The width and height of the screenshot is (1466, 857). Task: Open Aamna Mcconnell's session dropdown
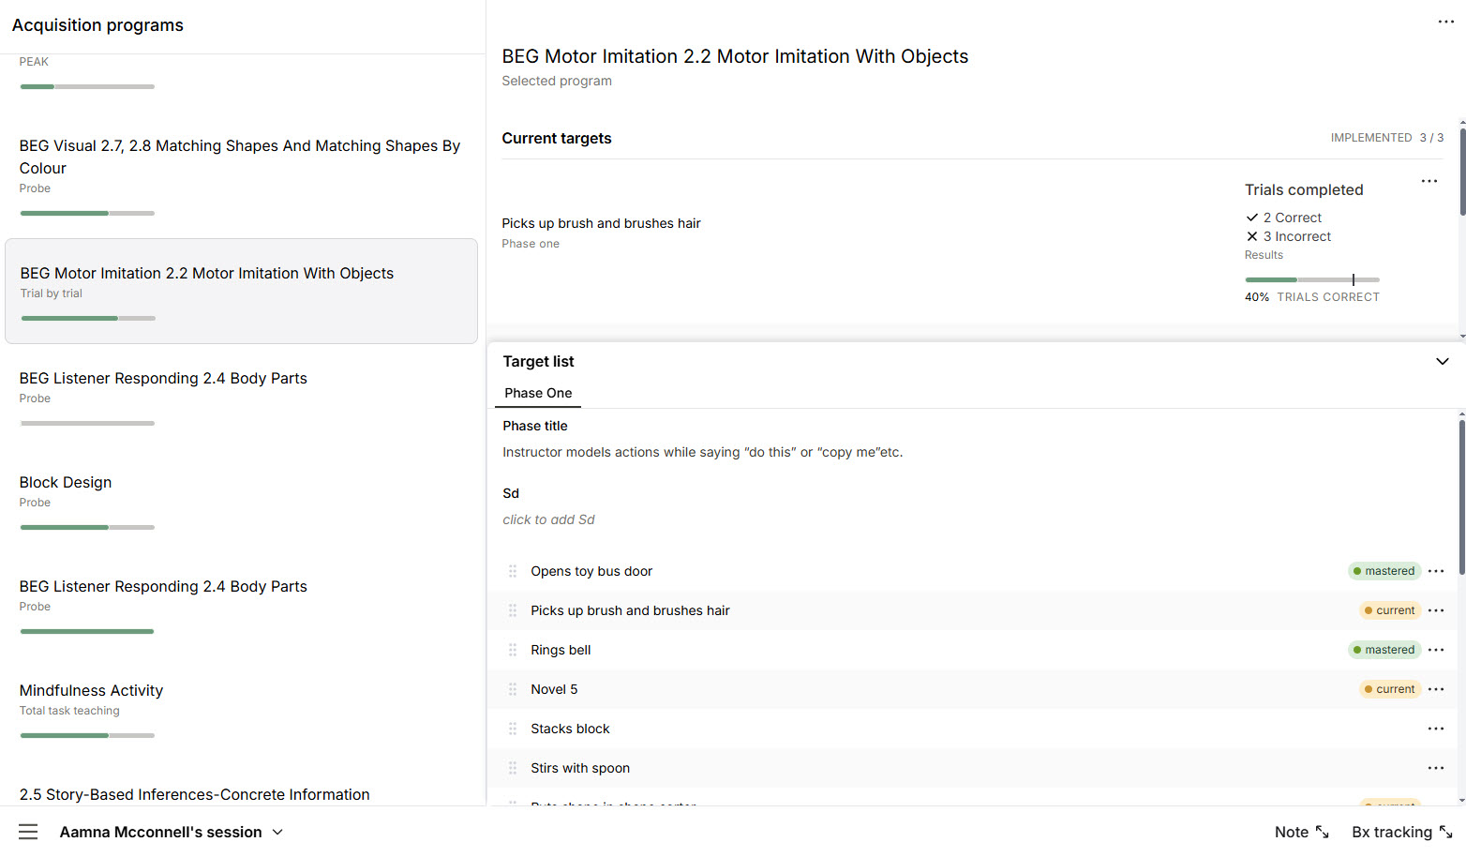coord(172,832)
